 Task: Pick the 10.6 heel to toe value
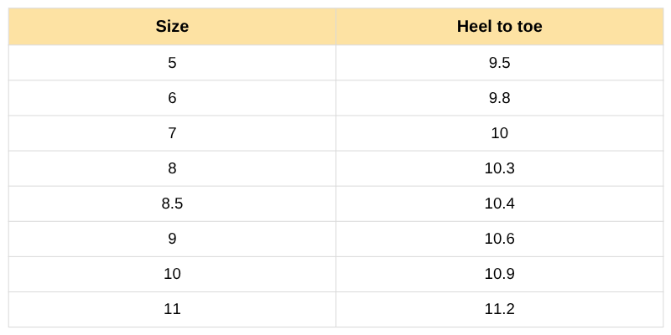[x=499, y=239]
